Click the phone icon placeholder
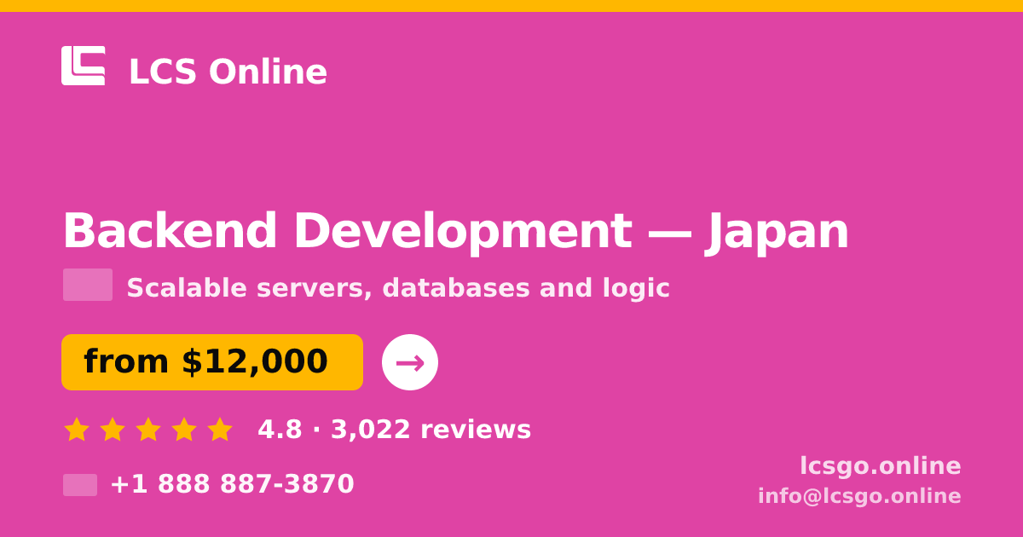Image resolution: width=1023 pixels, height=537 pixels. pyautogui.click(x=80, y=485)
